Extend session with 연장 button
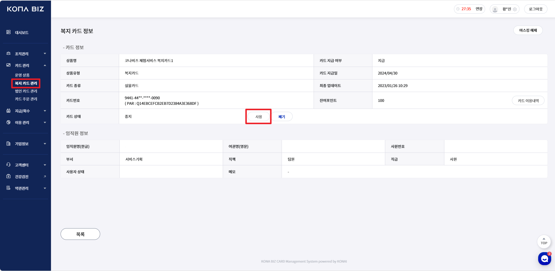 (x=479, y=9)
